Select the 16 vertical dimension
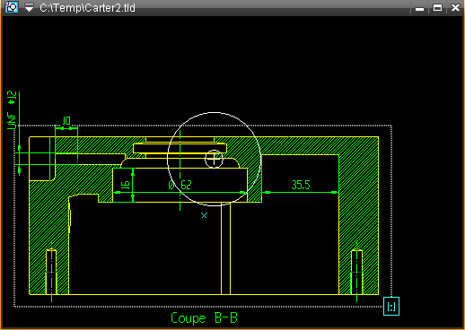Screen dimensions: 465x330 126,185
